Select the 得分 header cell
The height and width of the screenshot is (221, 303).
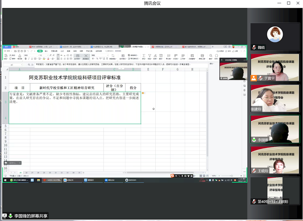[133, 88]
